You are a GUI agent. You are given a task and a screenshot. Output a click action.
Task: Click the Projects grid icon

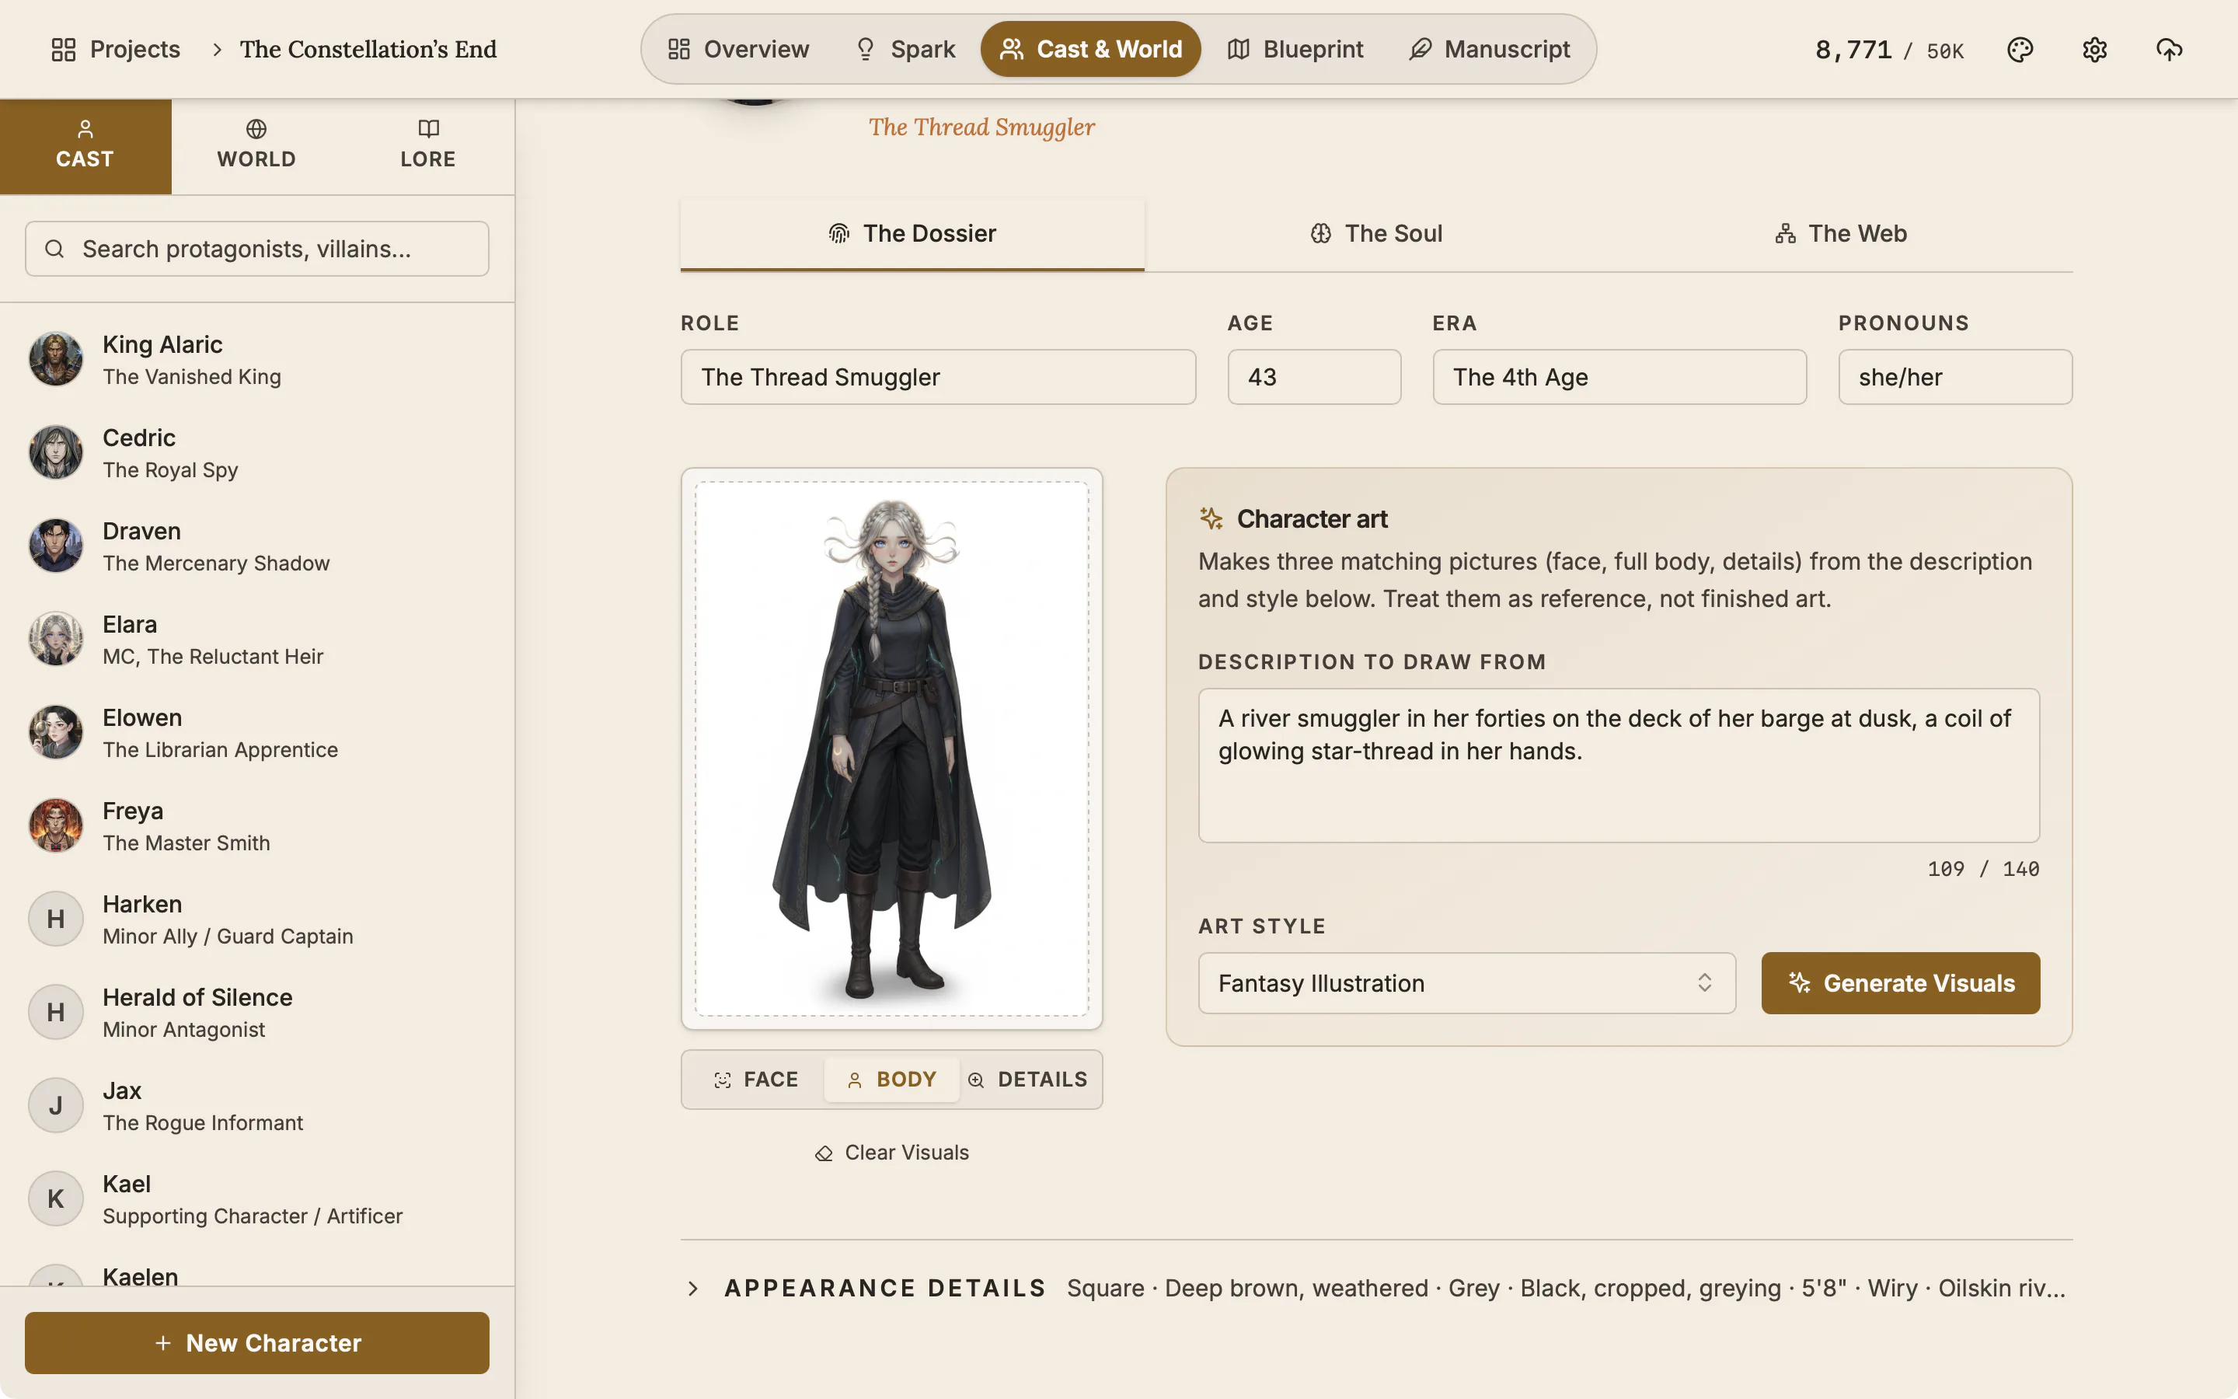click(63, 49)
